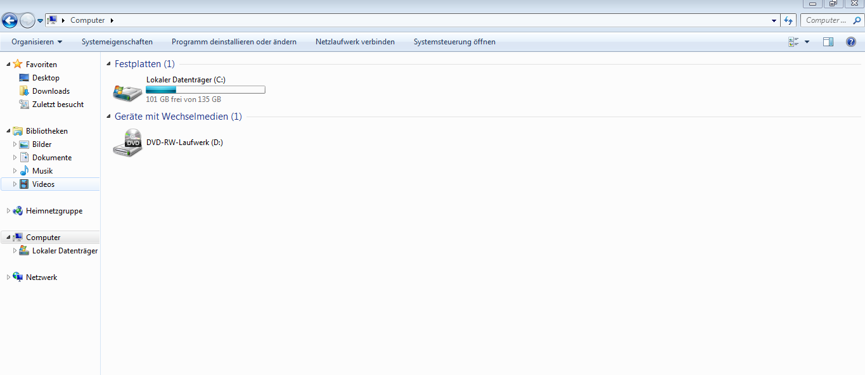Click the Computer icon in address bar
The height and width of the screenshot is (375, 865).
(x=52, y=20)
